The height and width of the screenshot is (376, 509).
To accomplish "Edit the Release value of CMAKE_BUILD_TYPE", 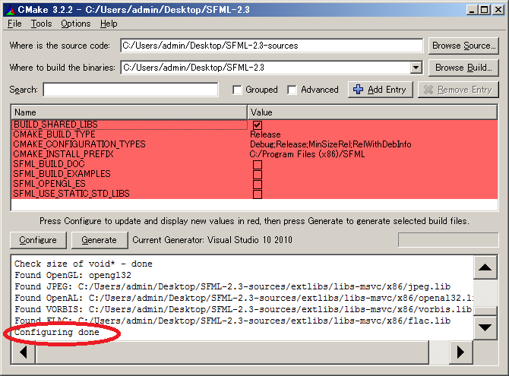I will tap(265, 134).
